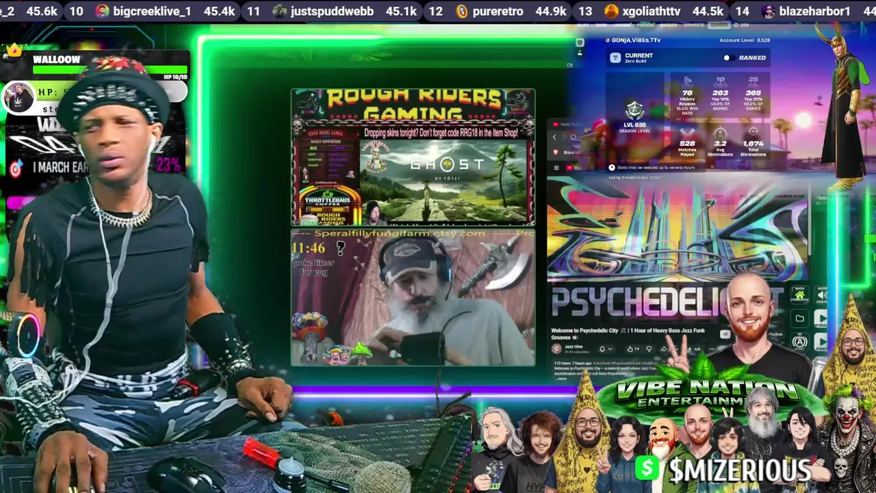Image resolution: width=876 pixels, height=493 pixels.
Task: Click the folder icon in control panel
Action: coord(799,318)
